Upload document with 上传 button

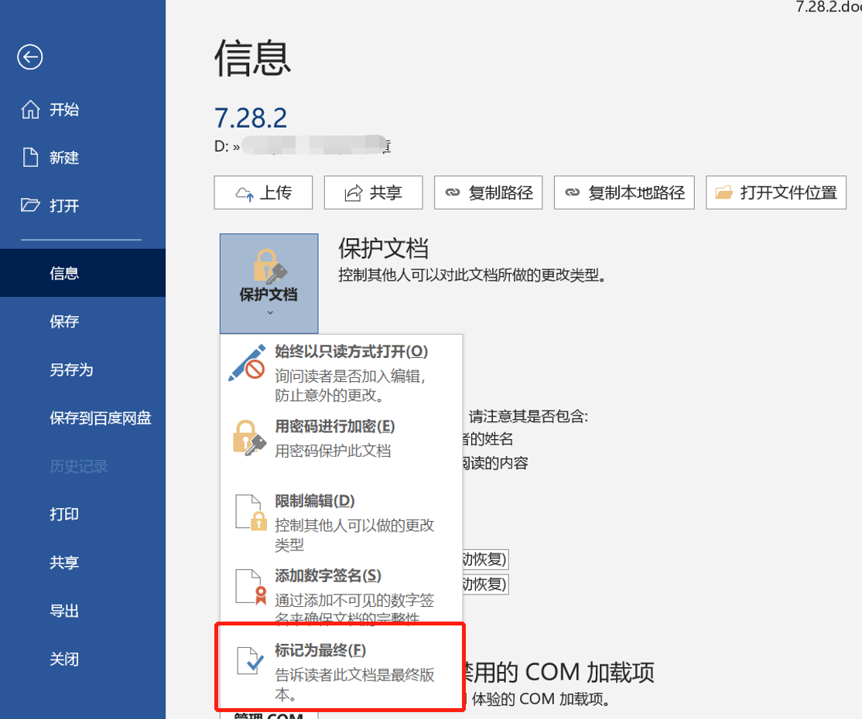263,193
